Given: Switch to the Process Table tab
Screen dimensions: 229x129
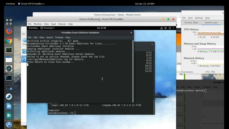Looking at the screenshot, I should [191, 23].
